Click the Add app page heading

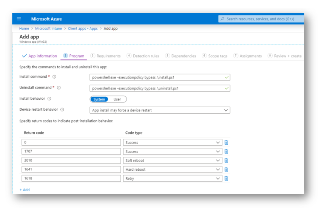point(29,37)
